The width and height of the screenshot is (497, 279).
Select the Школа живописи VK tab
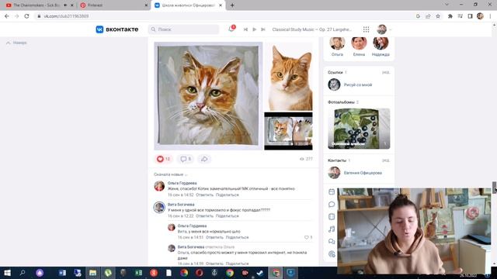click(x=188, y=5)
